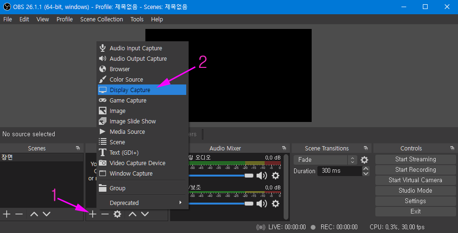458x233 pixels.
Task: Remove the scene with minus icon
Action: 19,214
